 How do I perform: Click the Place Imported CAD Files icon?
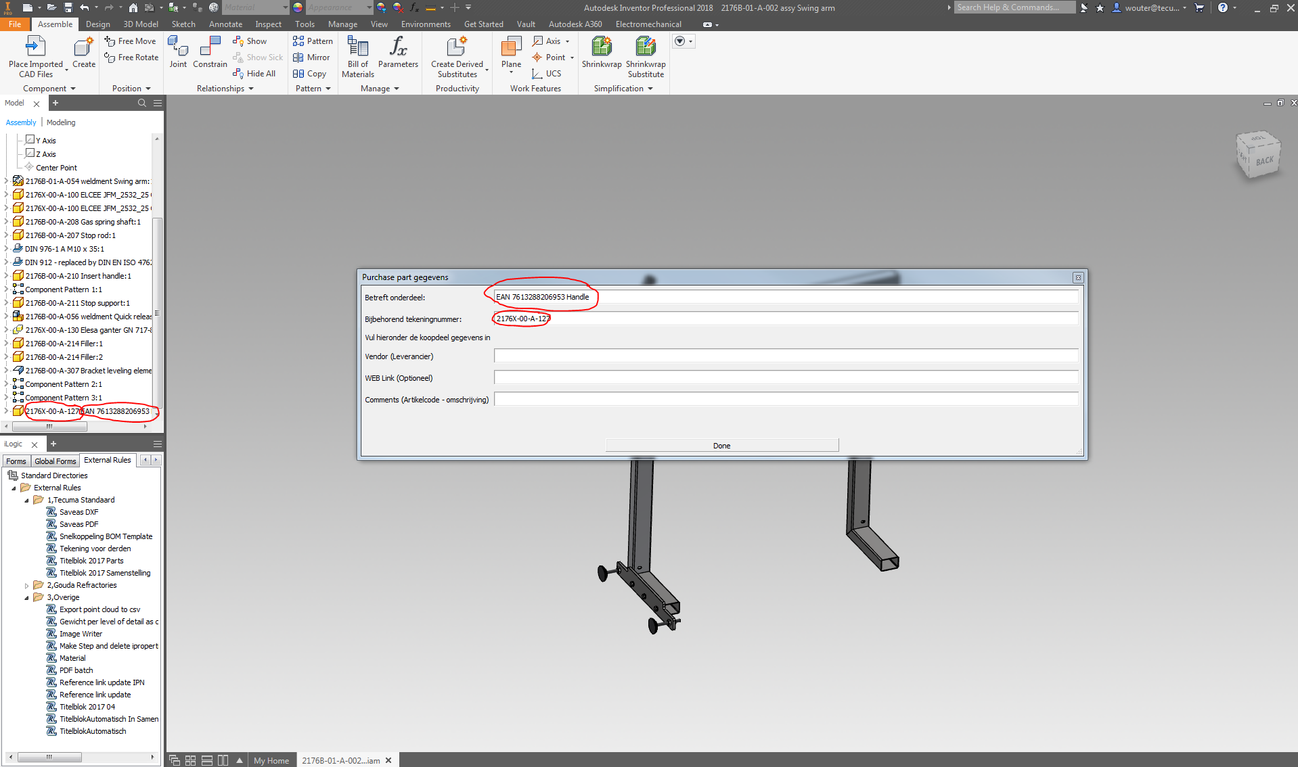(x=35, y=47)
